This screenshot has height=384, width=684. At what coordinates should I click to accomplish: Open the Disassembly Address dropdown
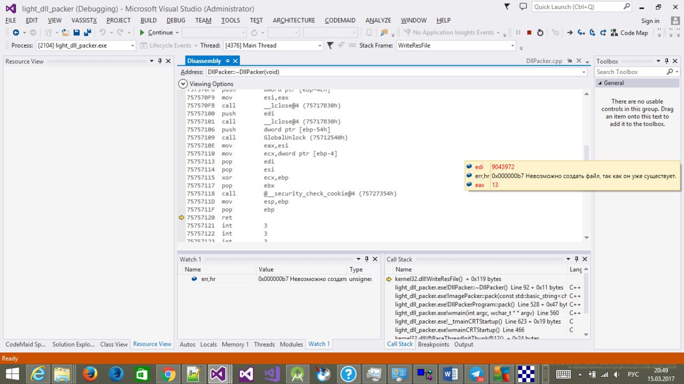pos(584,72)
